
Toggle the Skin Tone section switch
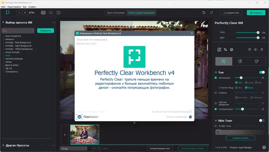coord(262,120)
